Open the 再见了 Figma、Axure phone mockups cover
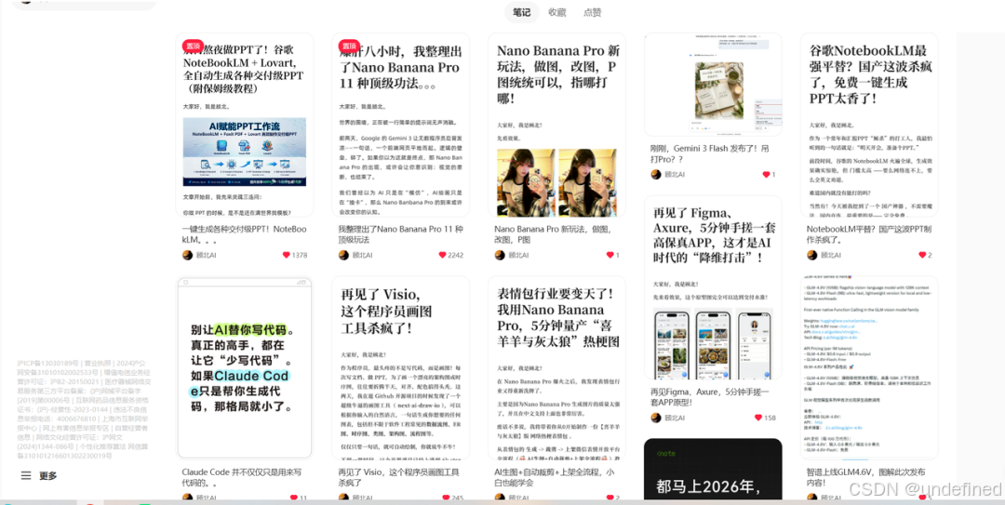Image resolution: width=1005 pixels, height=505 pixels. pos(713,287)
